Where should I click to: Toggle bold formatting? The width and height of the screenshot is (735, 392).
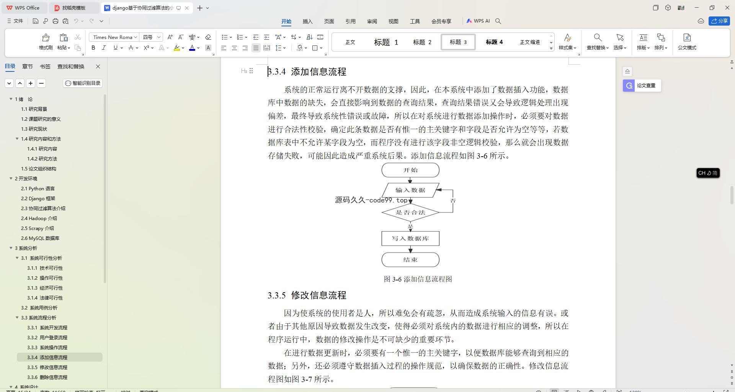(93, 48)
